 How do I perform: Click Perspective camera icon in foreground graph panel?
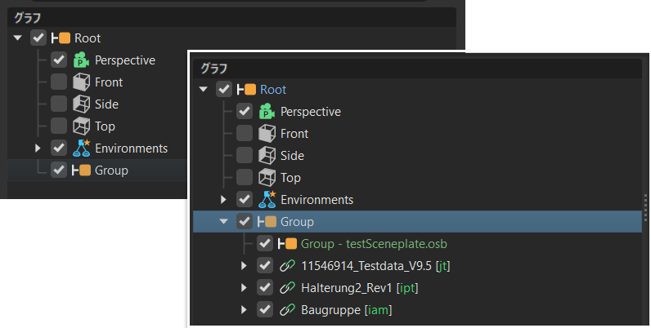[x=267, y=112]
